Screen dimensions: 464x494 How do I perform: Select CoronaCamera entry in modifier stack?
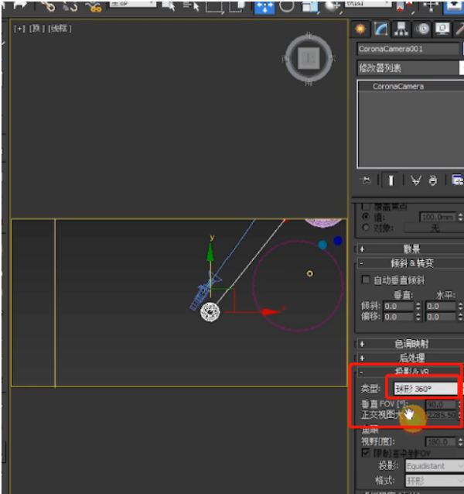[x=398, y=86]
